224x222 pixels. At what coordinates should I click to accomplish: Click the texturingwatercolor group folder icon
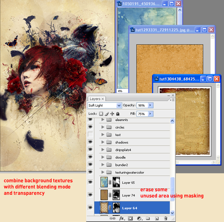[109, 172]
